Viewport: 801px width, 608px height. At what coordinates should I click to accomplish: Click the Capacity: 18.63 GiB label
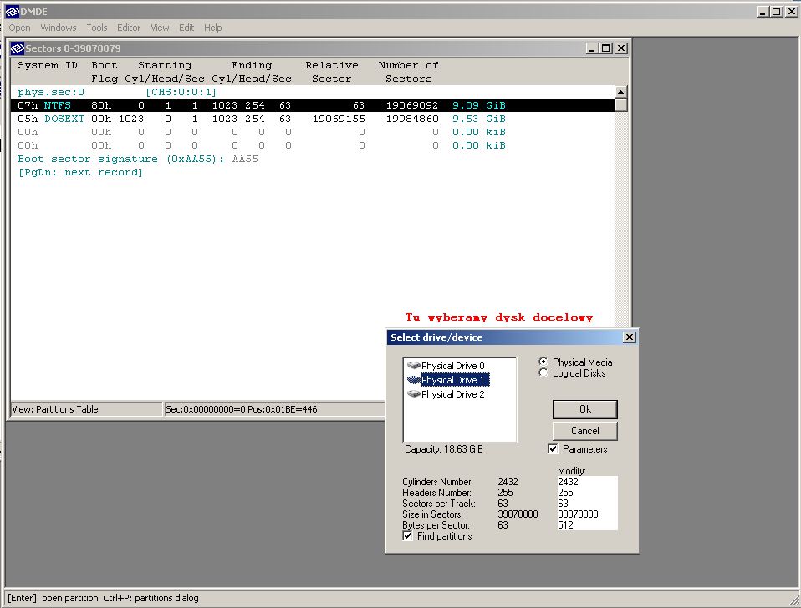pos(443,449)
